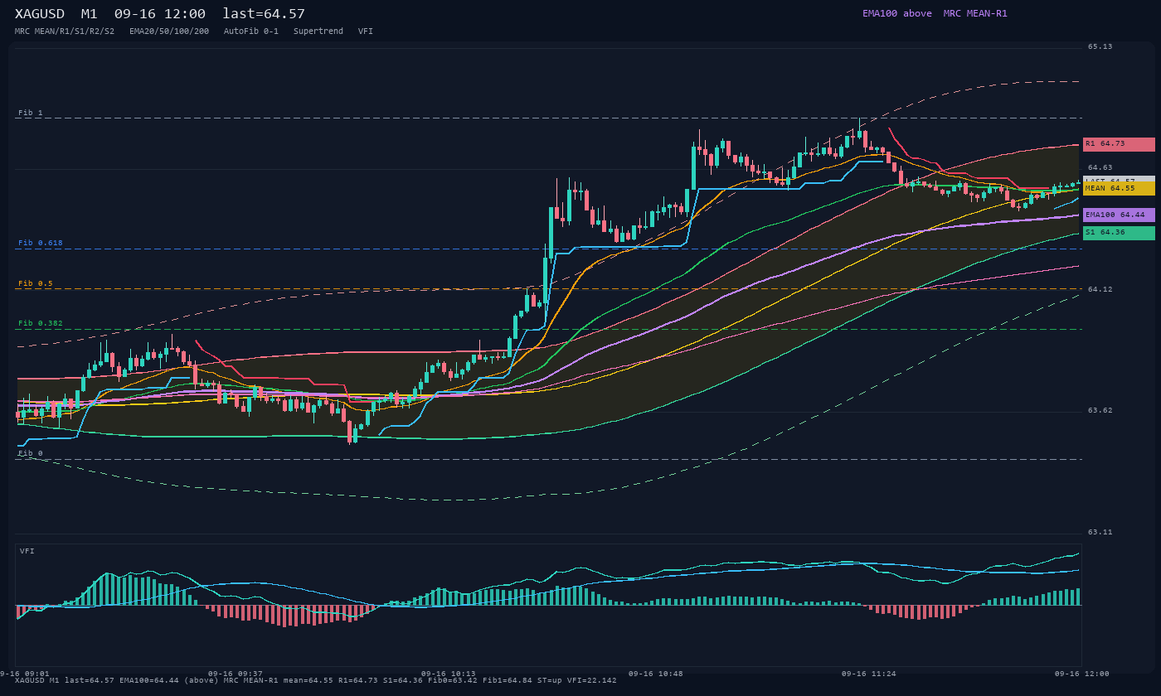Click the Fib 1 level label
1161x696 pixels.
coord(31,113)
